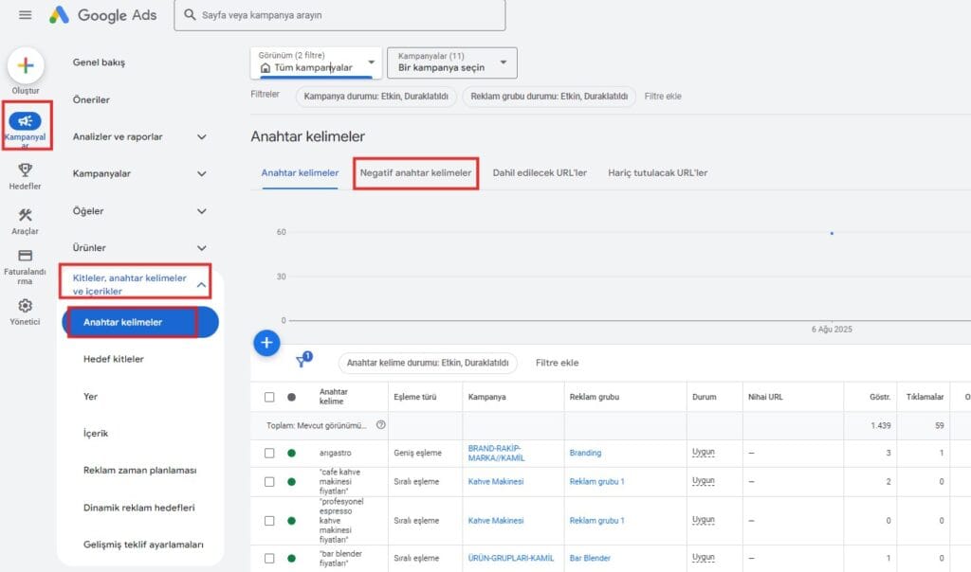Open the Bir kampanya seçin dropdown
The width and height of the screenshot is (971, 572).
(452, 63)
